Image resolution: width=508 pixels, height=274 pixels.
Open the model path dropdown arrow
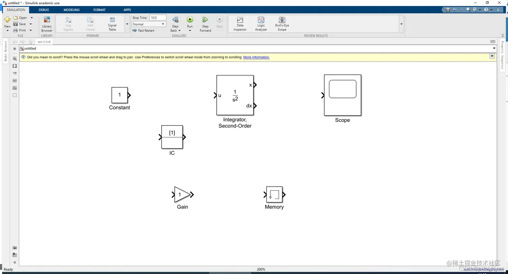pyautogui.click(x=494, y=49)
